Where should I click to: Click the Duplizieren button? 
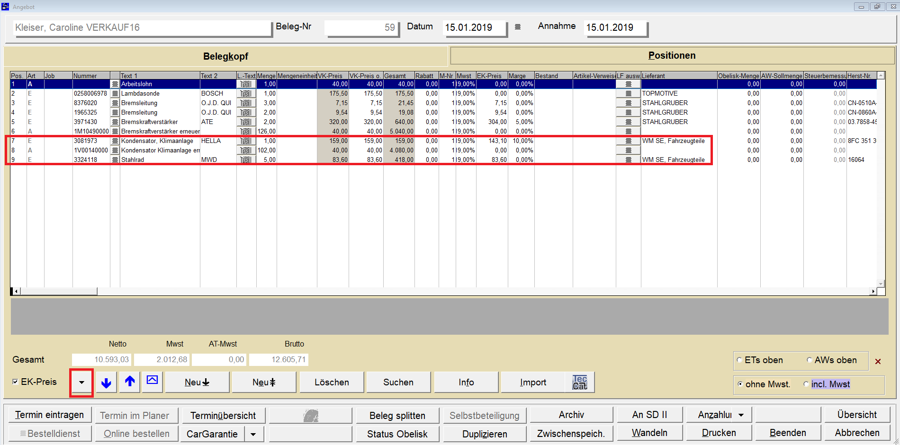click(x=485, y=434)
